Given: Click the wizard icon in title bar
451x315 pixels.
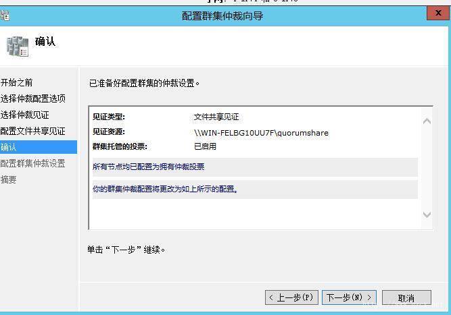Looking at the screenshot, I should pos(5,16).
